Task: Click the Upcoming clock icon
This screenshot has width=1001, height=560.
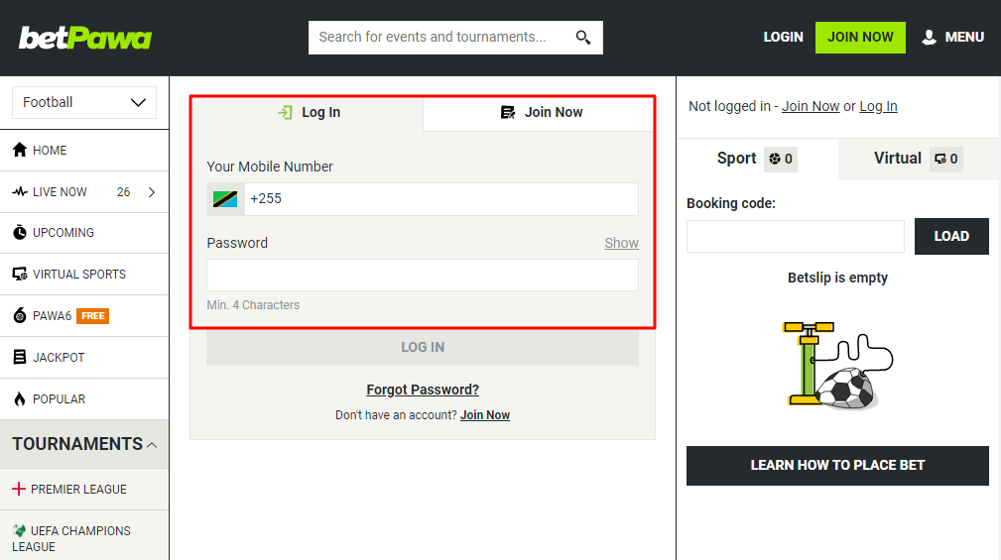Action: pos(20,232)
